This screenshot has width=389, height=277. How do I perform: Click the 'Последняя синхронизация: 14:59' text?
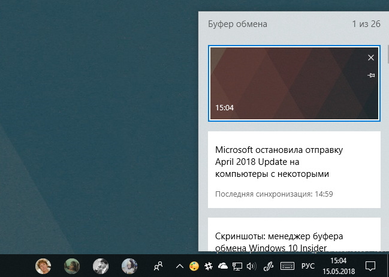(x=274, y=194)
